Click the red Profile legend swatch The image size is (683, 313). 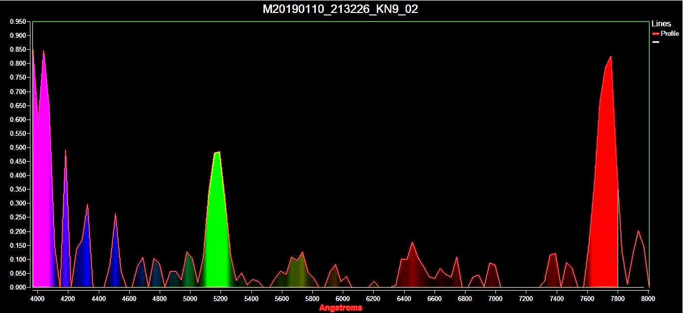coord(656,34)
